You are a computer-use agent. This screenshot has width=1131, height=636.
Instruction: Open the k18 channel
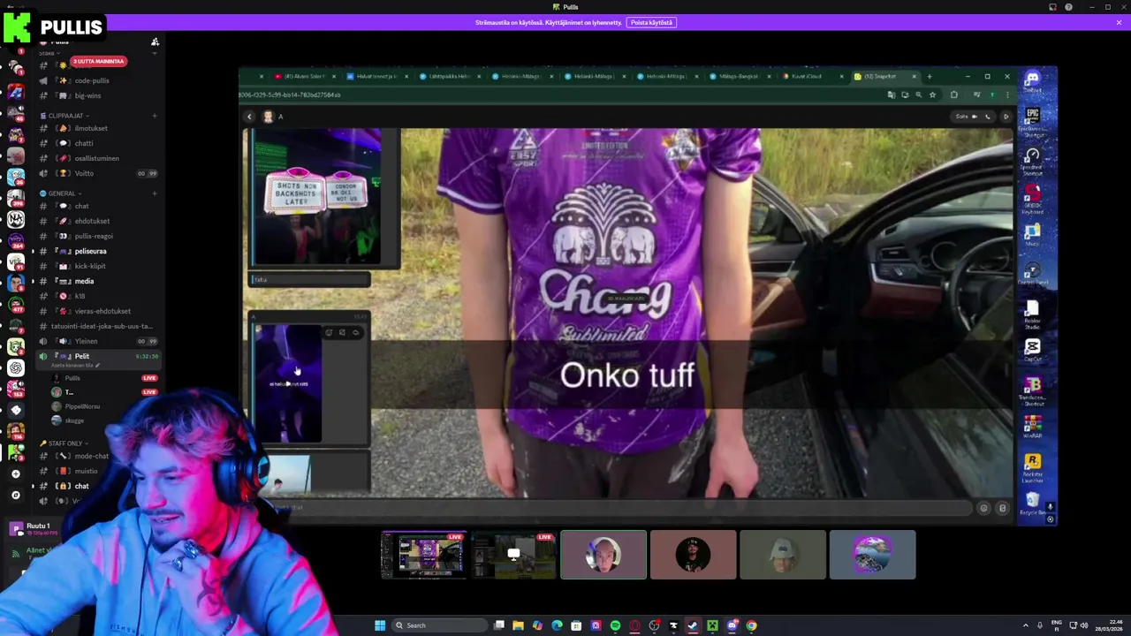click(80, 296)
